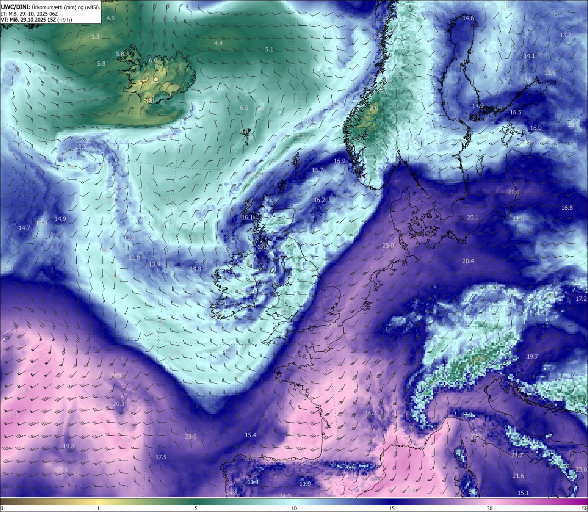Click the 11.8 map value
588x512 pixels.
click(x=550, y=73)
